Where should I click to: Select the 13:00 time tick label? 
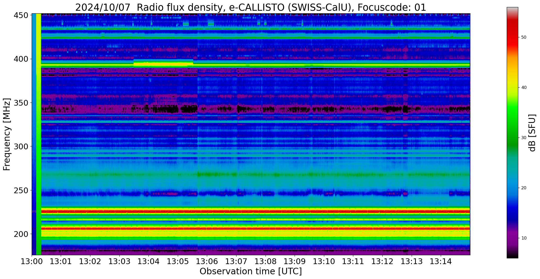click(x=32, y=261)
